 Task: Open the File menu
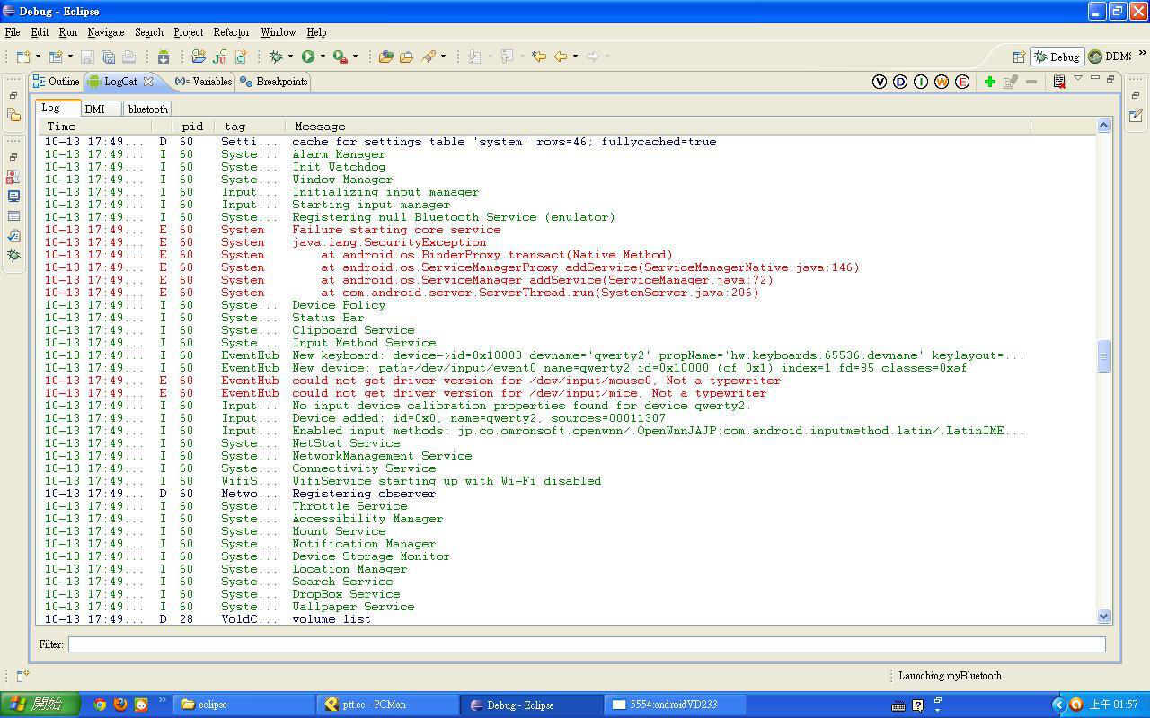tap(13, 32)
